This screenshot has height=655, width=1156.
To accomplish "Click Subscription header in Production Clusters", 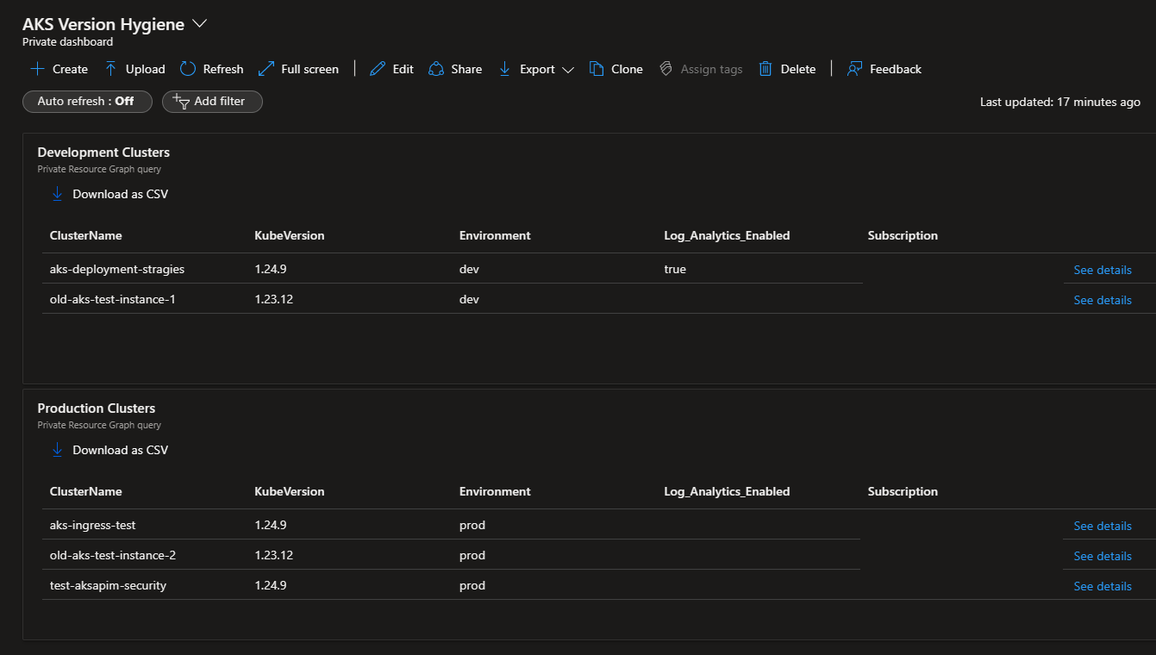I will coord(903,491).
